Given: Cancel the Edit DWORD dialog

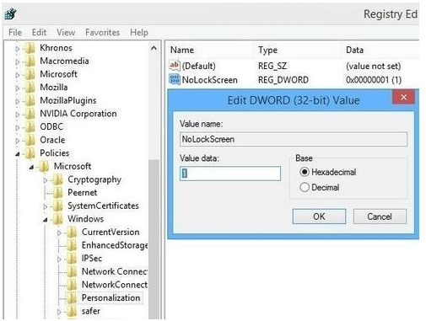Looking at the screenshot, I should click(380, 217).
